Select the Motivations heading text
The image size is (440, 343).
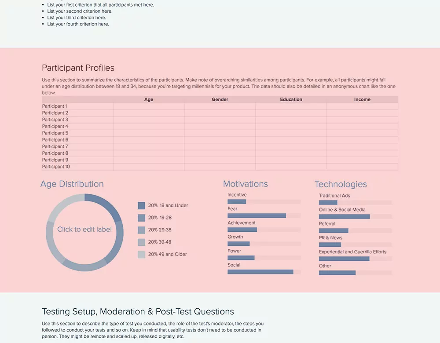point(245,184)
